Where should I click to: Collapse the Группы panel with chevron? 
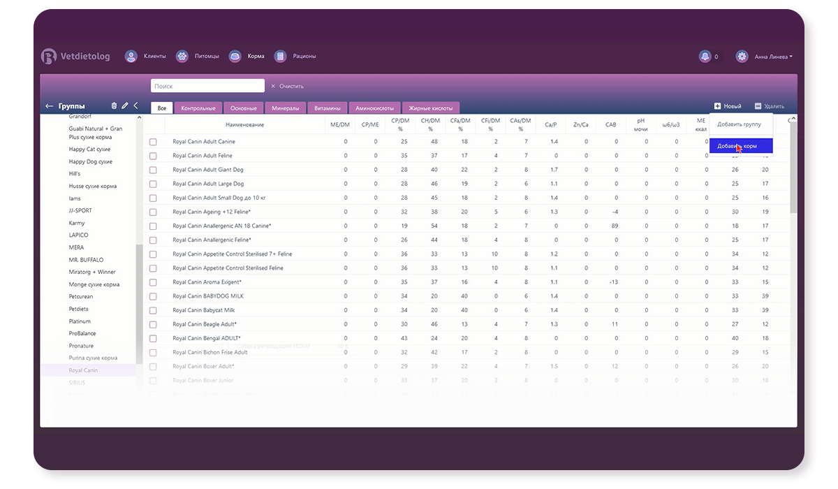coord(135,106)
